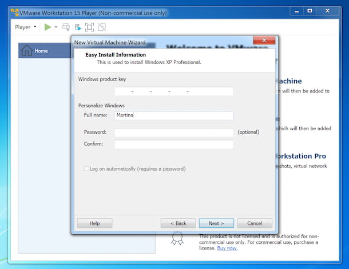Click the VMware Workstation title bar icon
The width and height of the screenshot is (349, 269).
15,13
